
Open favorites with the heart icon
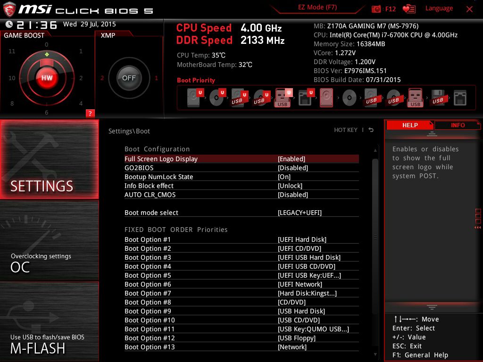pyautogui.click(x=409, y=9)
